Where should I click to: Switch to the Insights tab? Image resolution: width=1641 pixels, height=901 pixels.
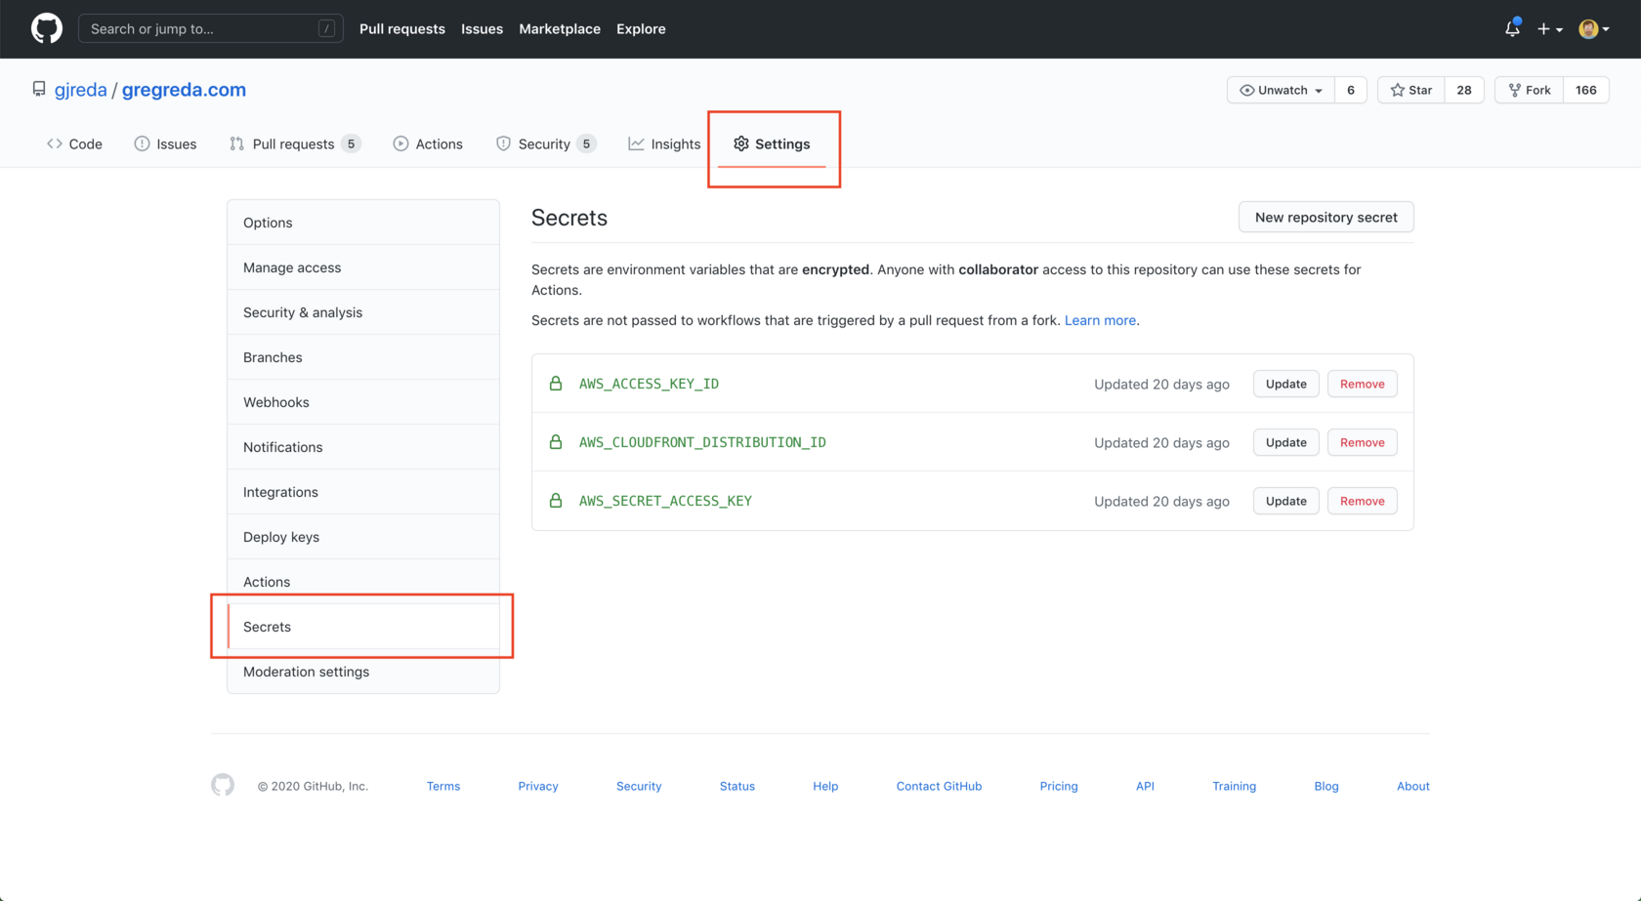pos(664,143)
